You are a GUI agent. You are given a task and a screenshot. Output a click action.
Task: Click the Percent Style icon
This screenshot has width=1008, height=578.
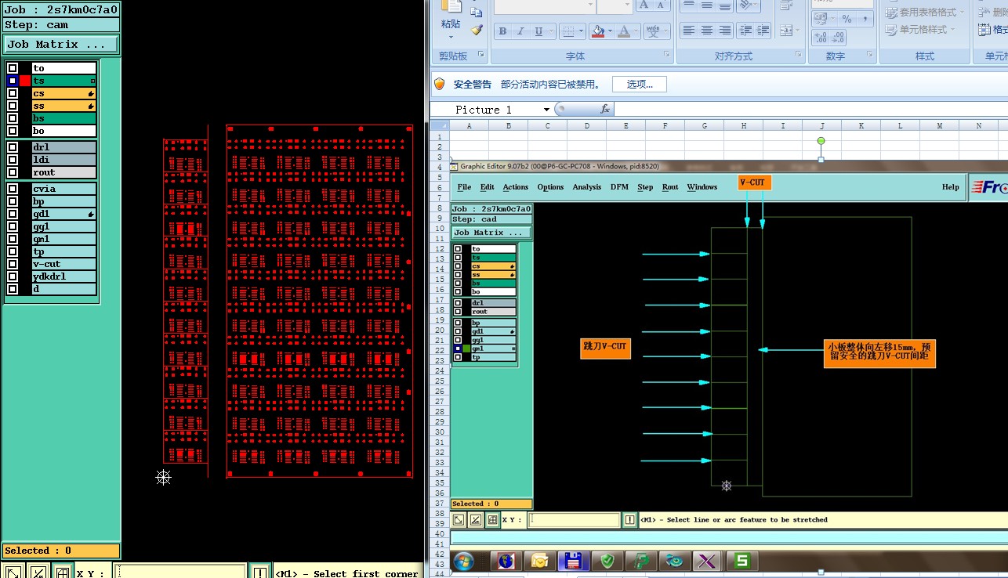pyautogui.click(x=847, y=19)
